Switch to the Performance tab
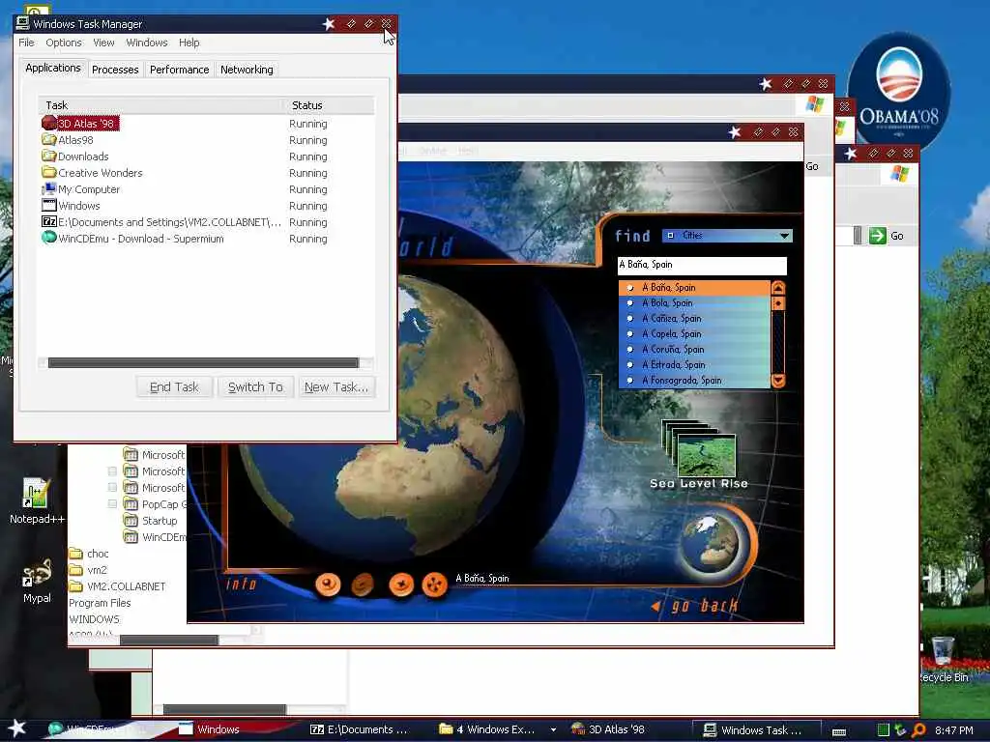990x742 pixels. [x=179, y=70]
